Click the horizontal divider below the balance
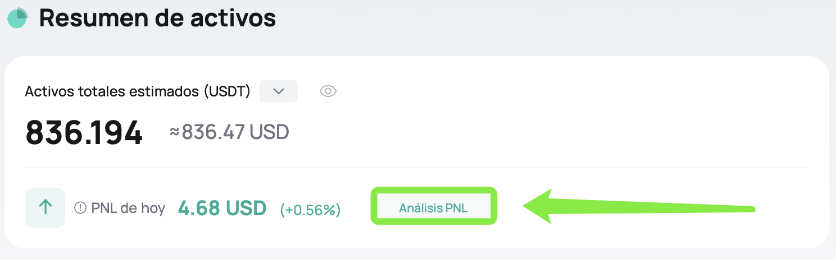Image resolution: width=836 pixels, height=260 pixels. pyautogui.click(x=417, y=167)
